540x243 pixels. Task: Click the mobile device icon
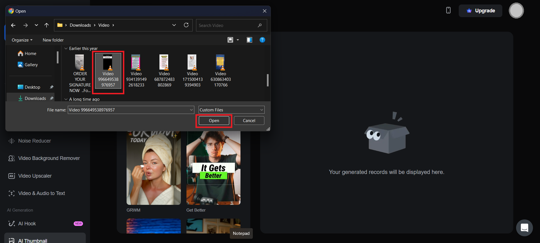(448, 10)
